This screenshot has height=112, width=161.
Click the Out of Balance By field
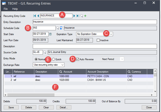(141, 101)
